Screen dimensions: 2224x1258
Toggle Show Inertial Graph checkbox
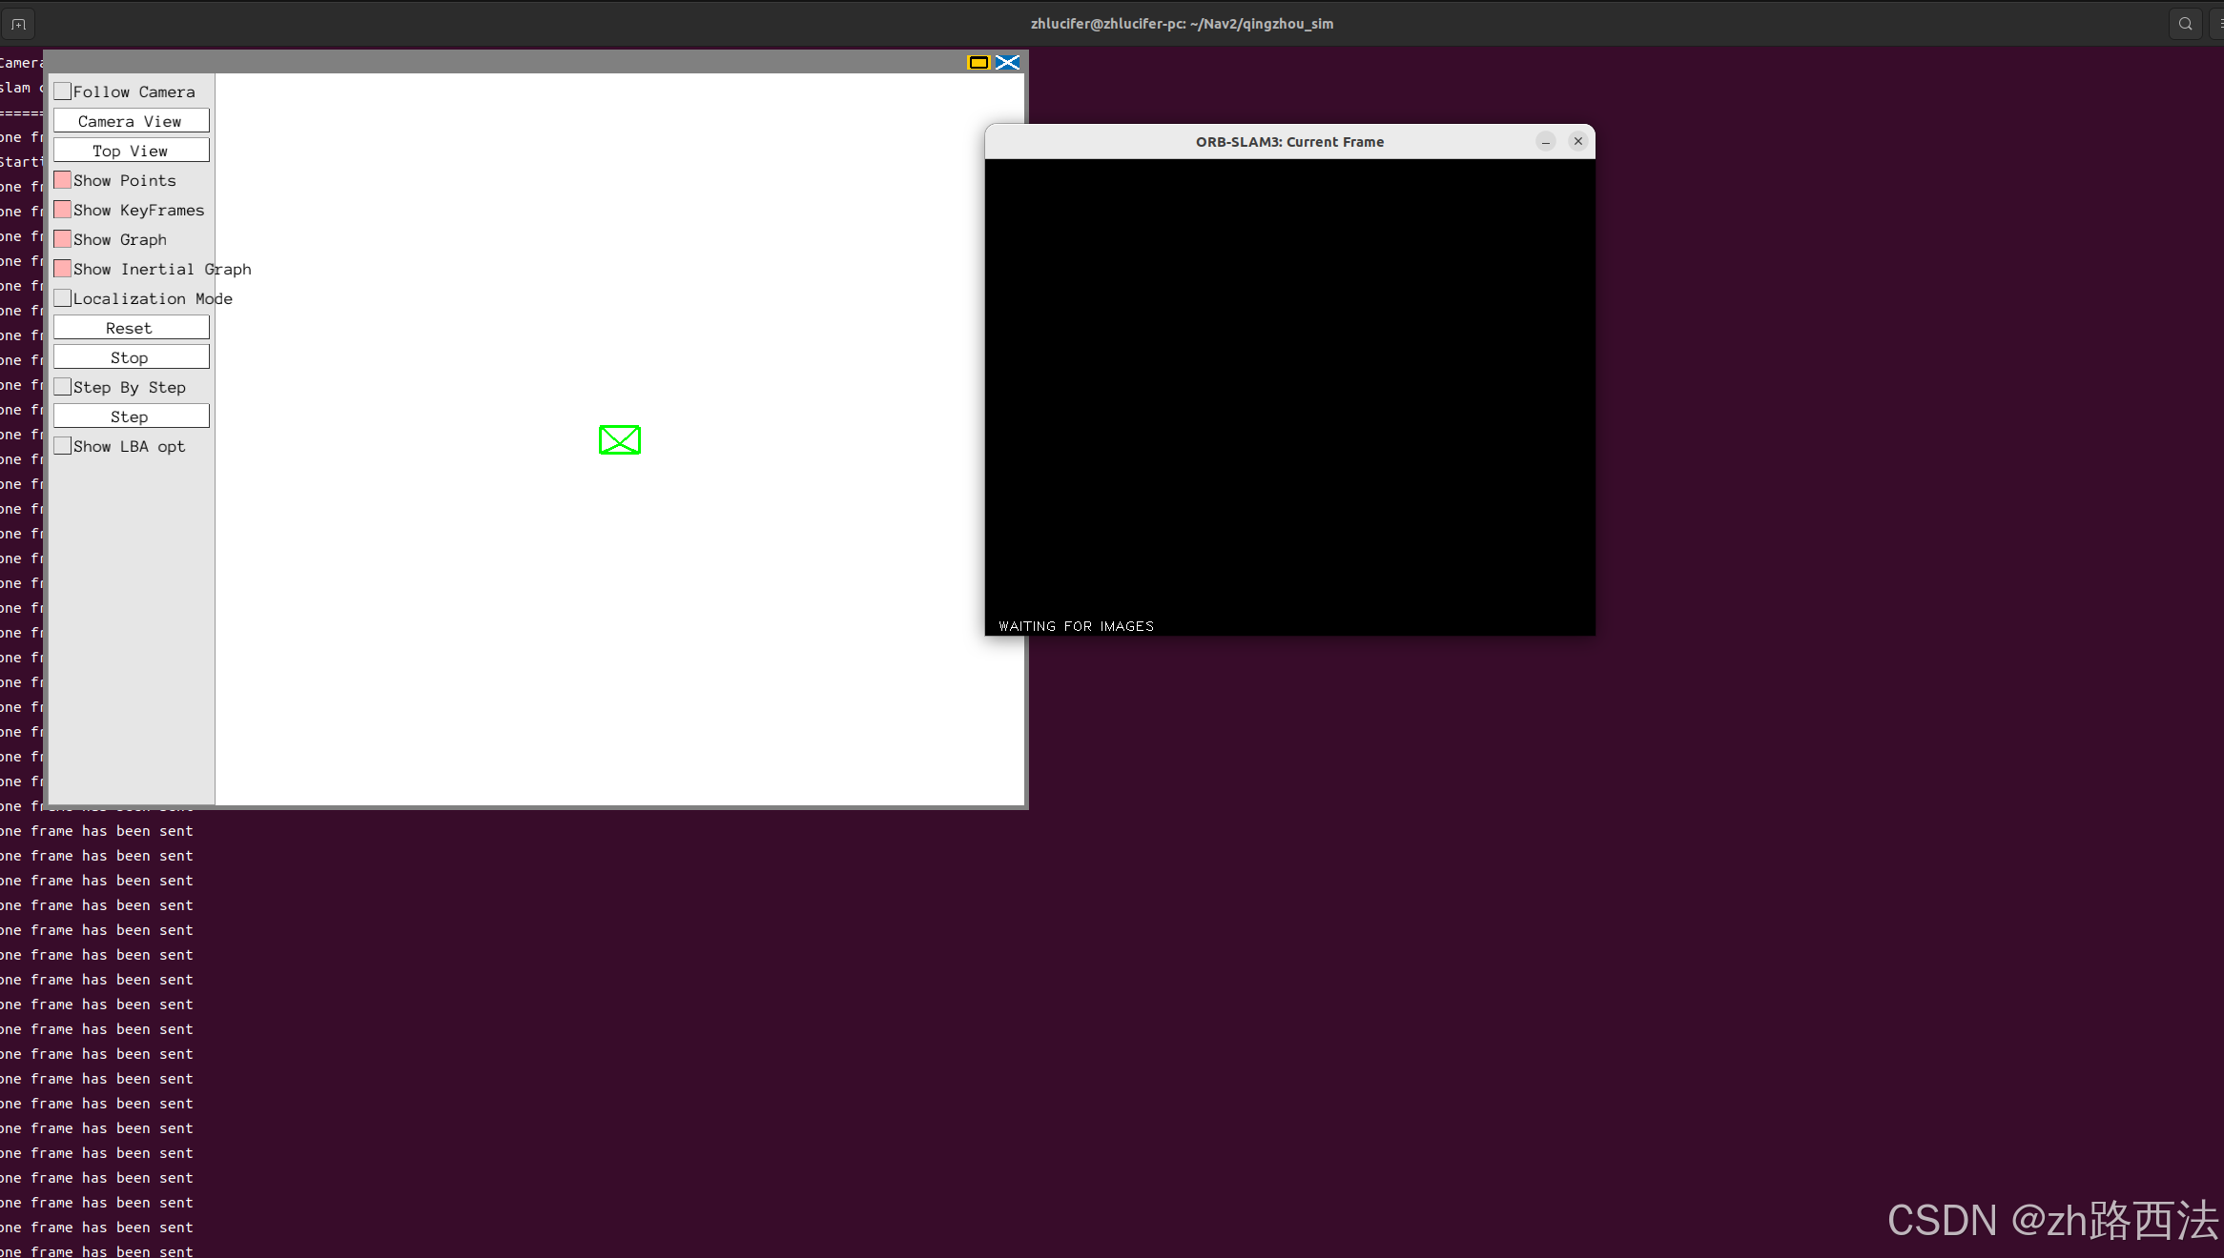tap(63, 269)
